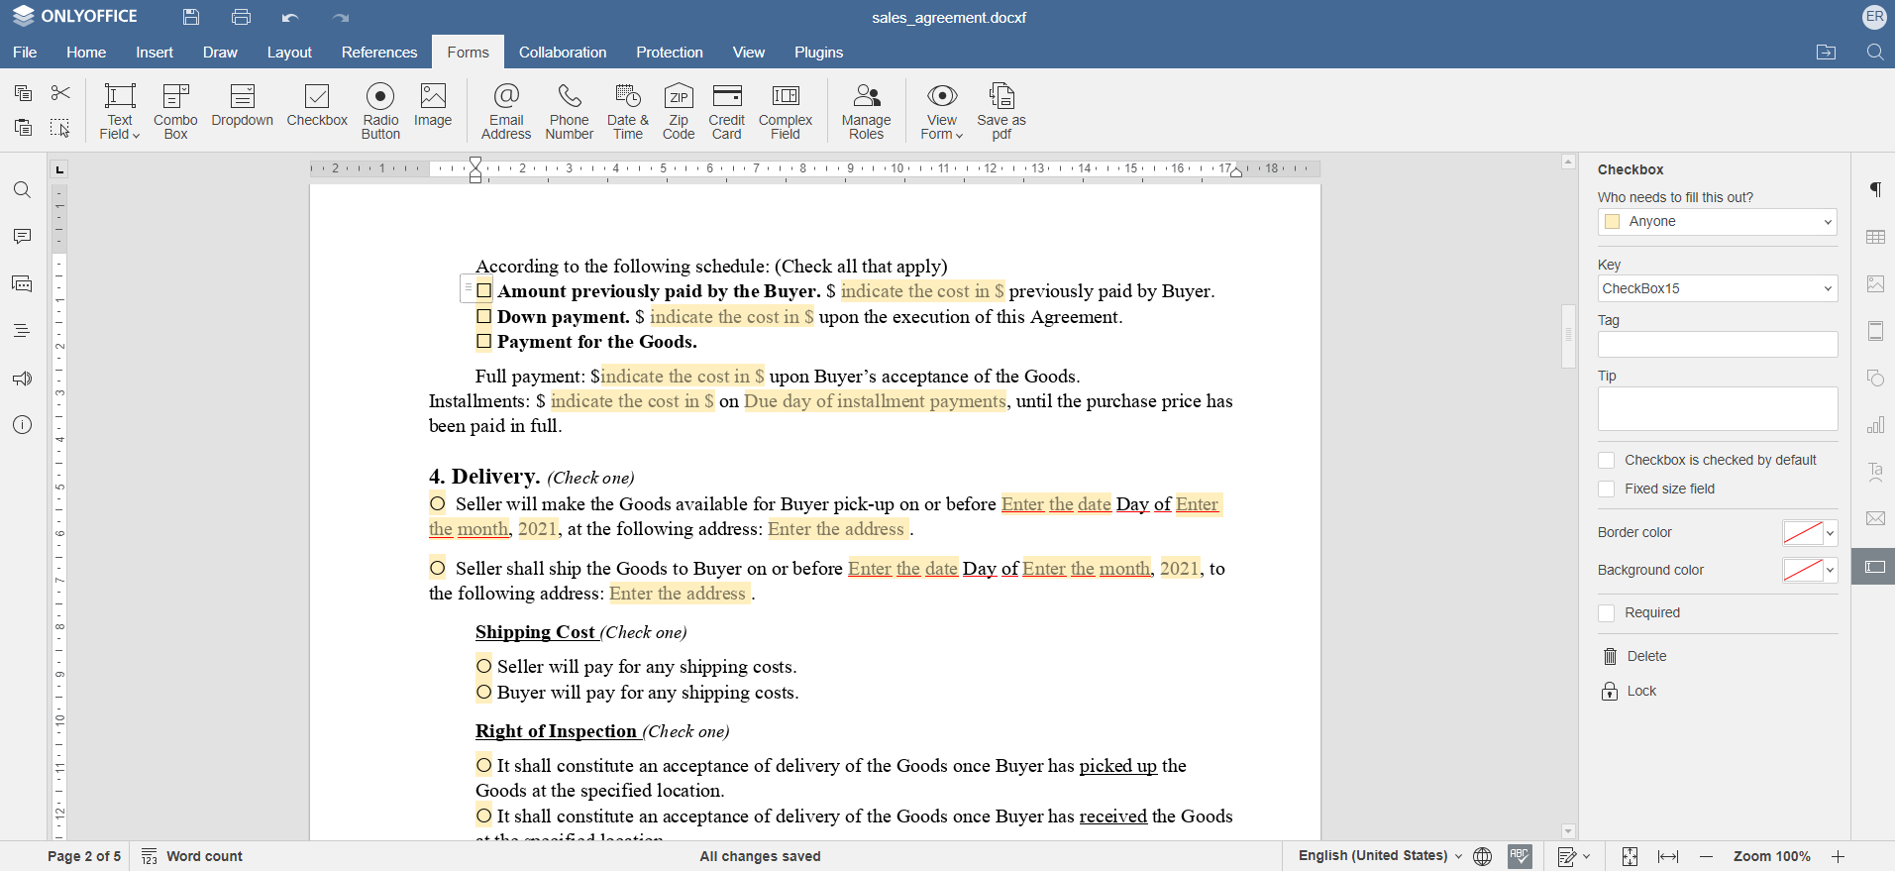Switch to the Collaboration tab

click(x=562, y=53)
